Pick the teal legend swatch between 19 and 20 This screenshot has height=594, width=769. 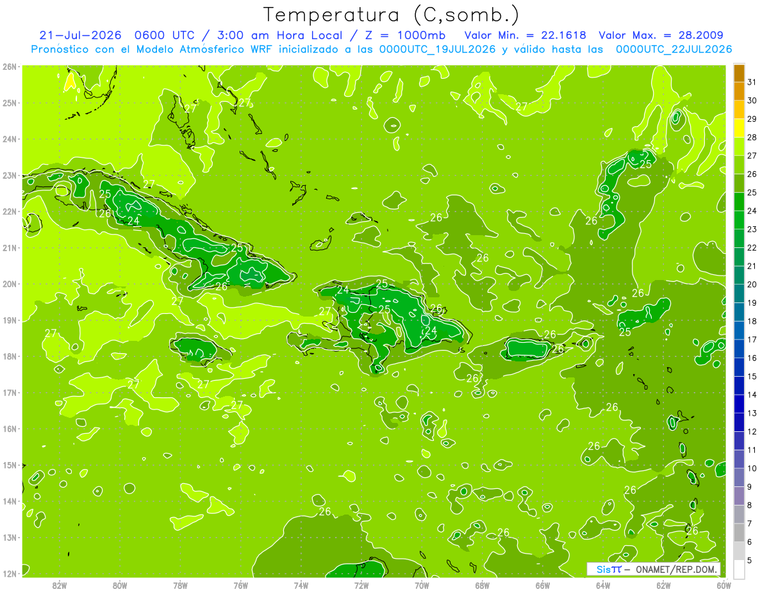pyautogui.click(x=739, y=293)
